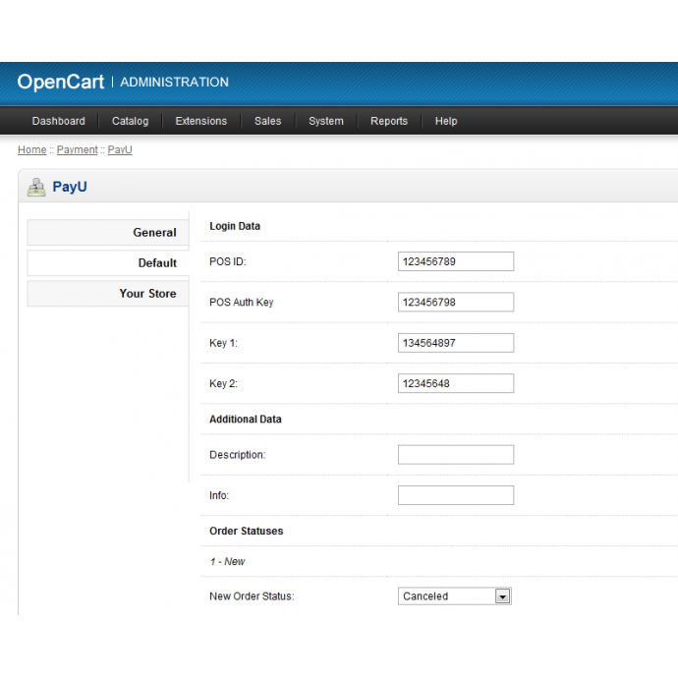Follow the Payment breadcrumb link

tap(78, 149)
